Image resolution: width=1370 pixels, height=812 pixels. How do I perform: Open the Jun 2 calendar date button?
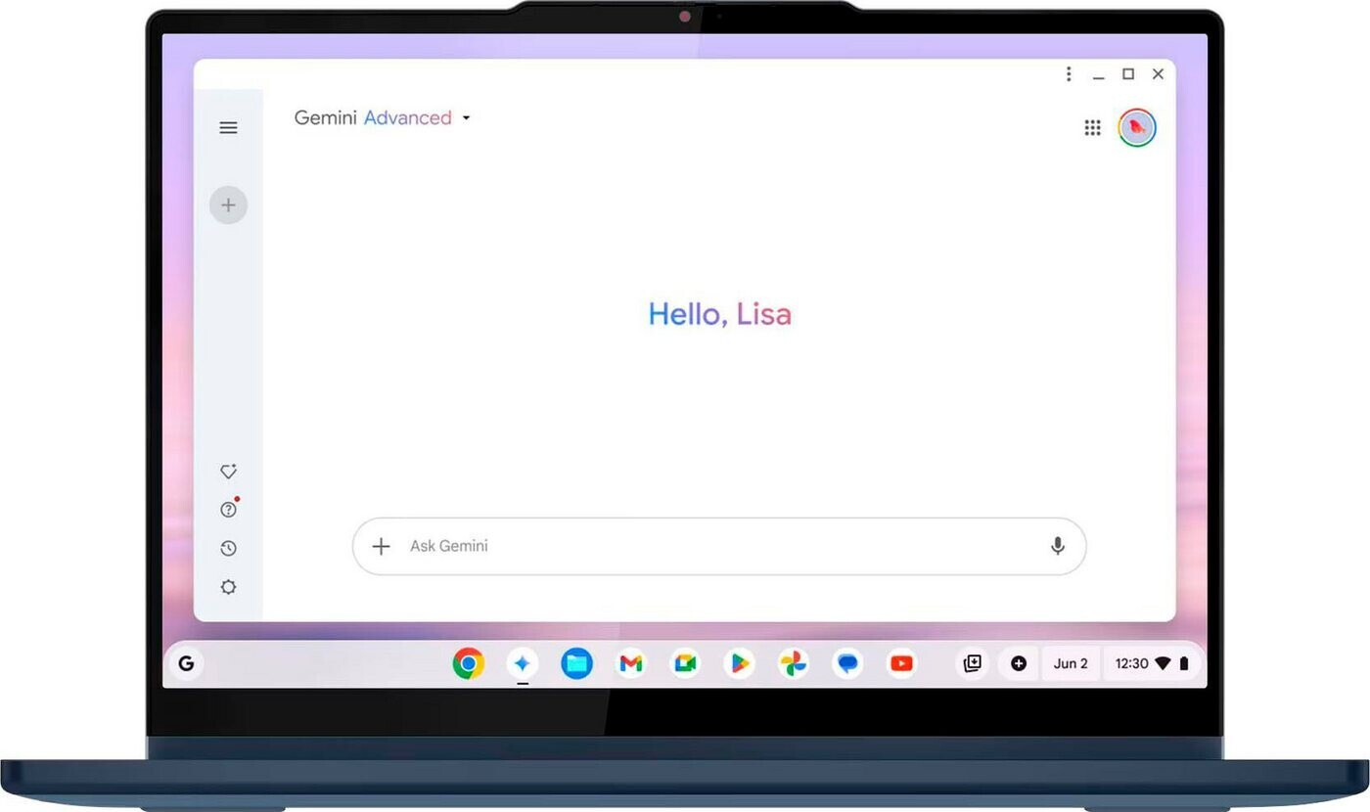[1071, 663]
